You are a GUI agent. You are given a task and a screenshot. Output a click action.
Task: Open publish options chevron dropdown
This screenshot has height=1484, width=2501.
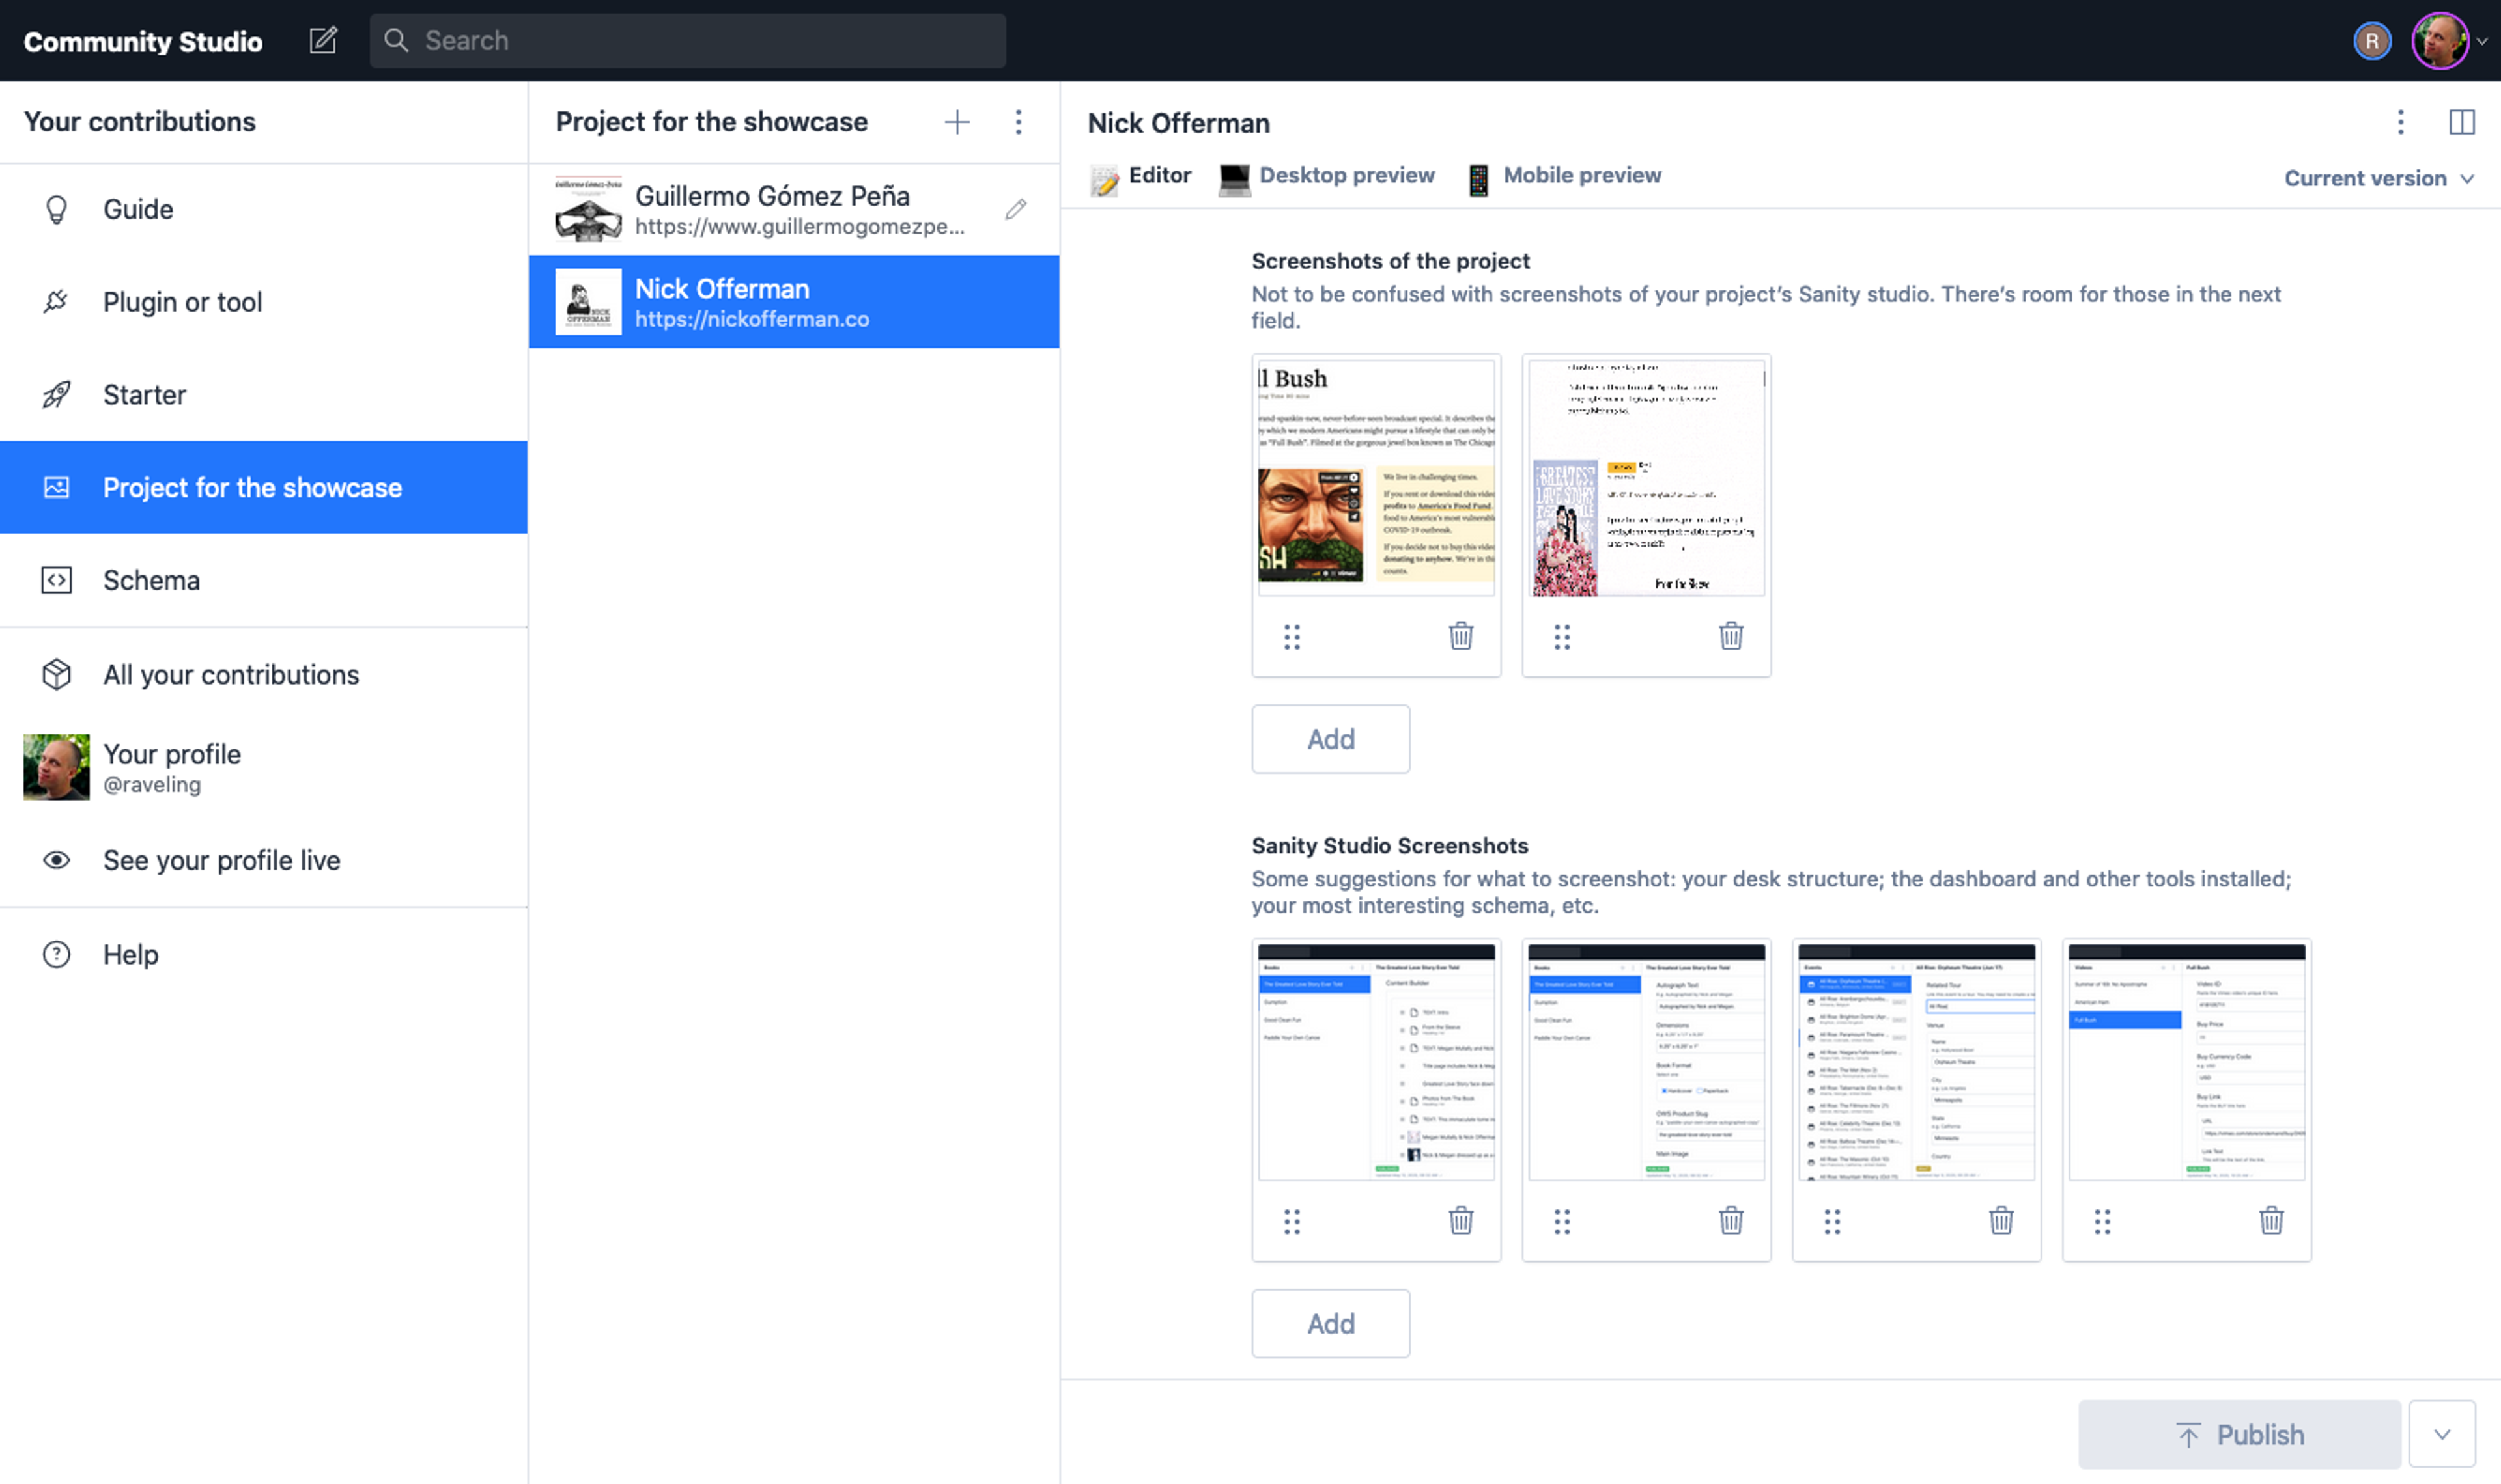(x=2441, y=1434)
